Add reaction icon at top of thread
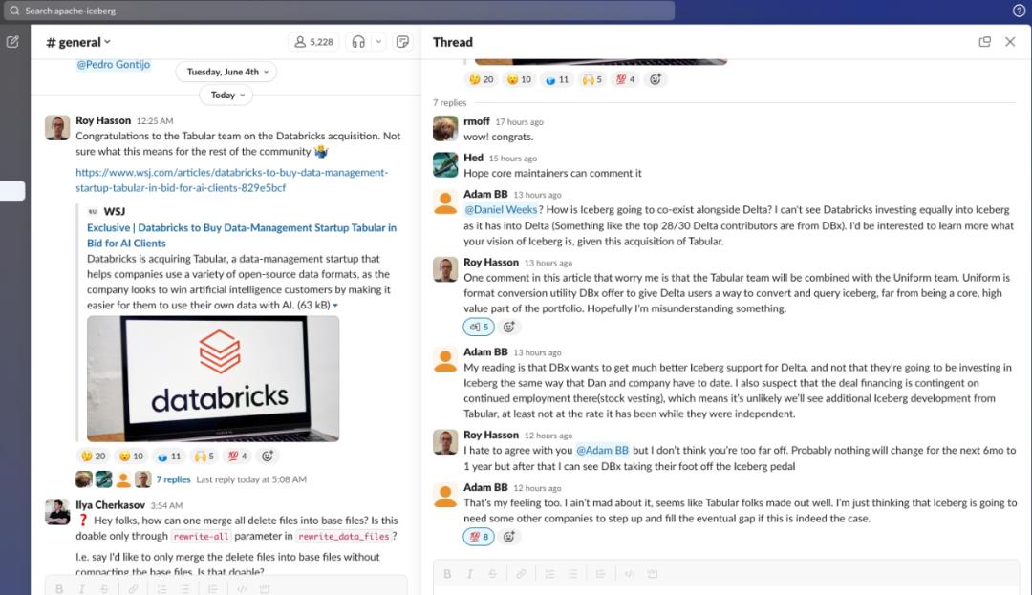The image size is (1032, 595). point(655,79)
